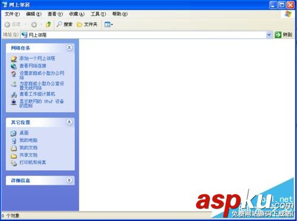297x221 pixels.
Task: Click 查看工作组计算机 link
Action: [37, 94]
